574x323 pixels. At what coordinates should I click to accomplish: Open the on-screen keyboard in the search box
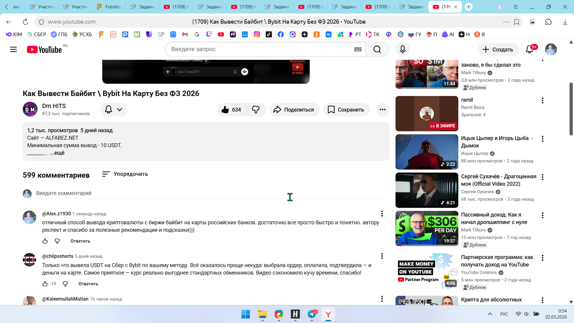[358, 49]
